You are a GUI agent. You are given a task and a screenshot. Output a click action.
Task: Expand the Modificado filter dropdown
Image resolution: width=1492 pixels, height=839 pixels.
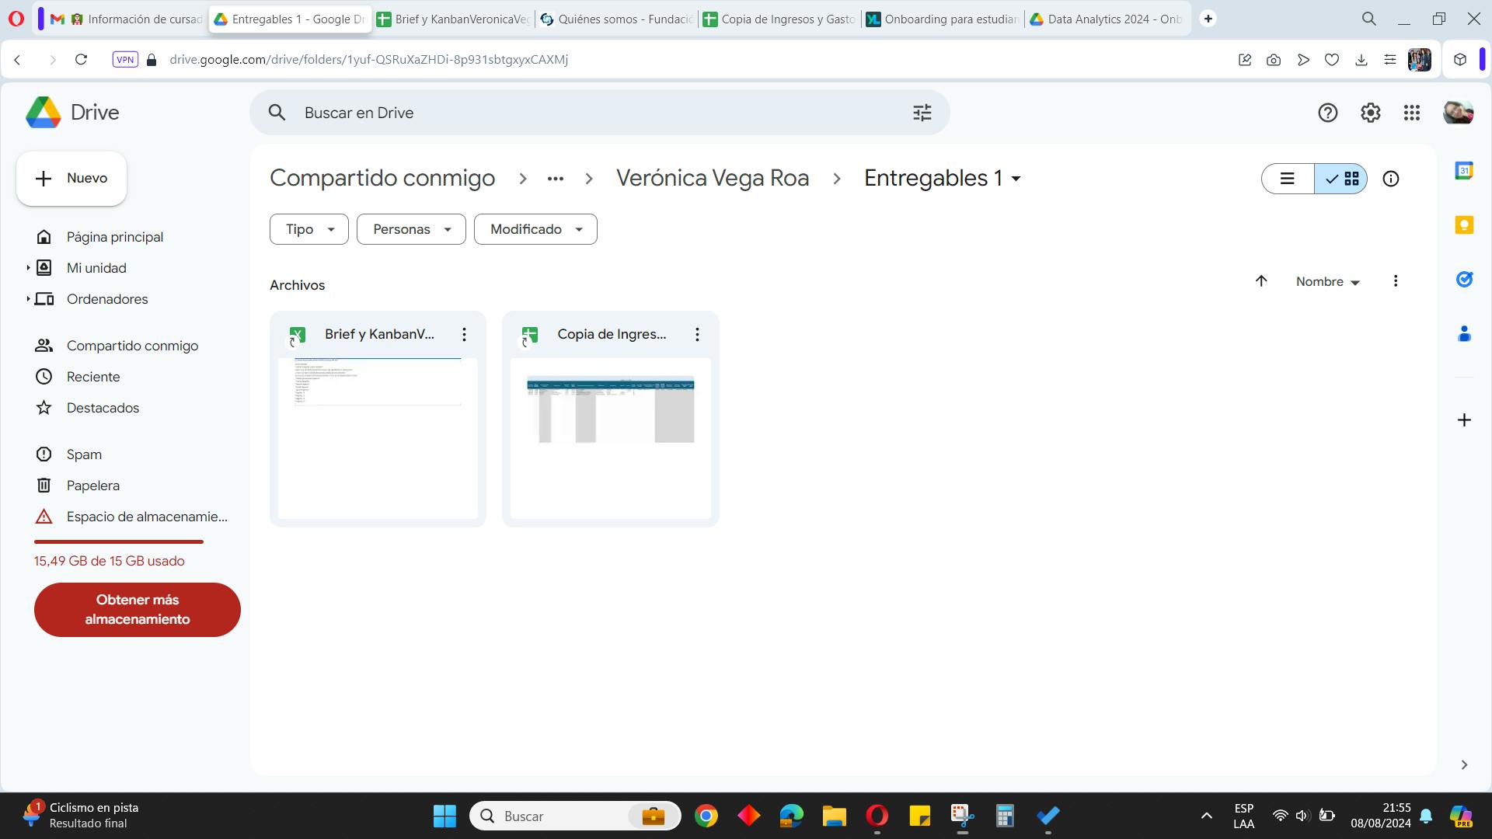[535, 229]
